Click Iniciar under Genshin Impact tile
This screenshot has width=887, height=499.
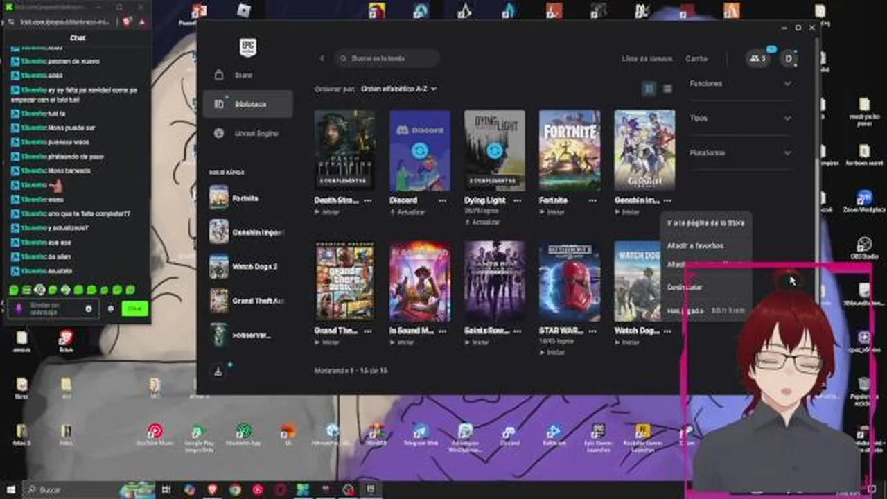[627, 212]
